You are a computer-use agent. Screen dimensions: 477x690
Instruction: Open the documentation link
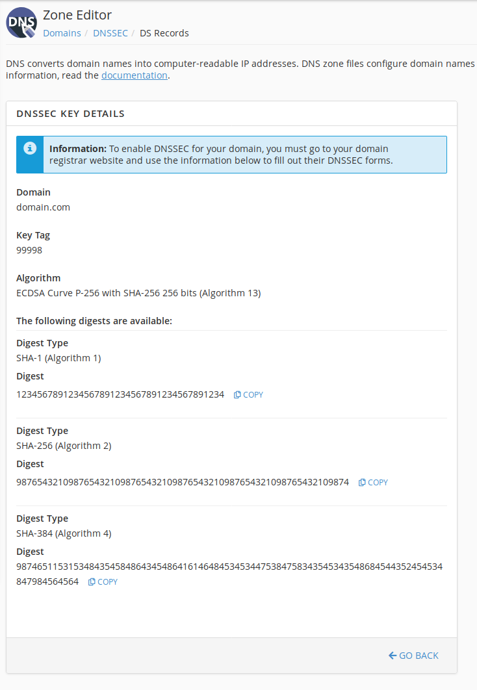[x=135, y=75]
